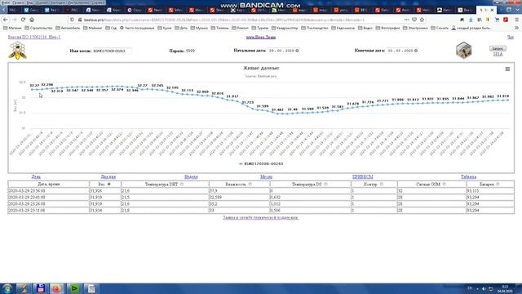Show more bookmarks with double chevron
Image resolution: width=522 pixels, height=294 pixels.
pos(516,29)
